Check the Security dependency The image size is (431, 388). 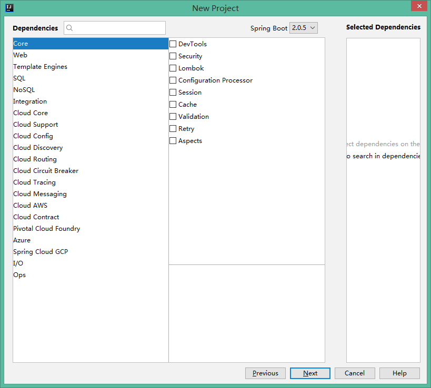pos(173,56)
